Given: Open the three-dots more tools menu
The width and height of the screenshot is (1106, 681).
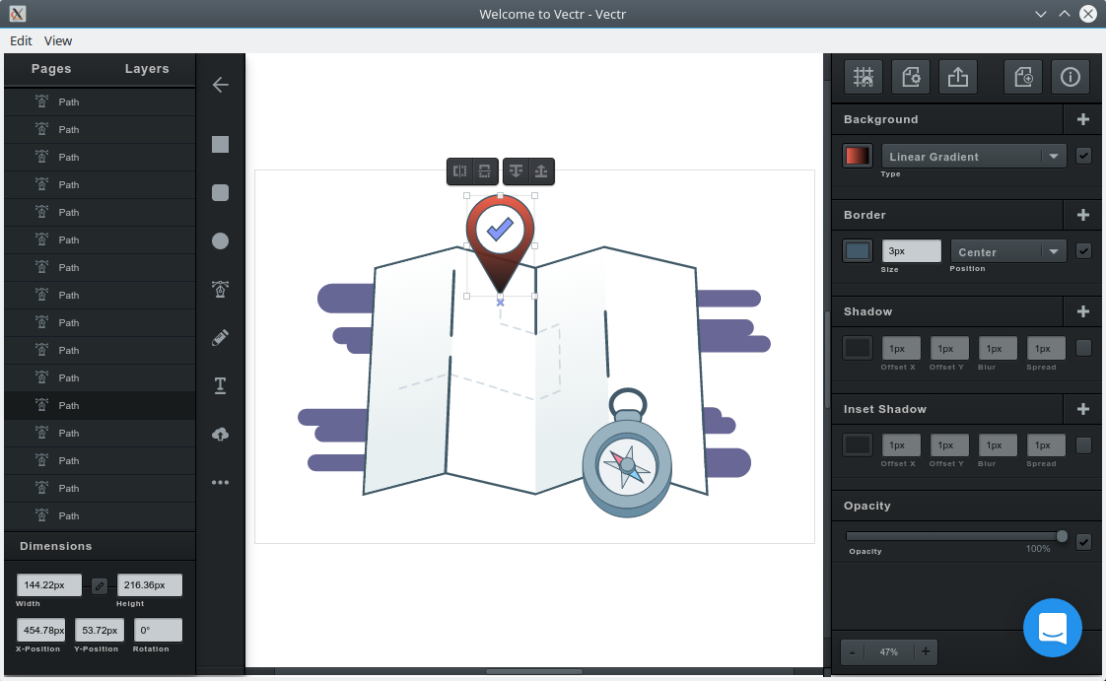Looking at the screenshot, I should (220, 482).
